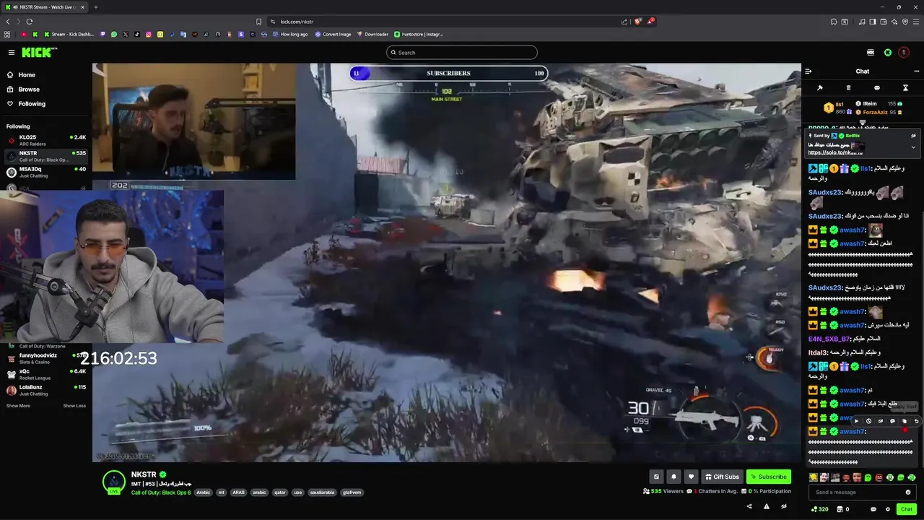Open KLO25 channel from Following list
Screen dimensions: 924x520
coord(46,140)
